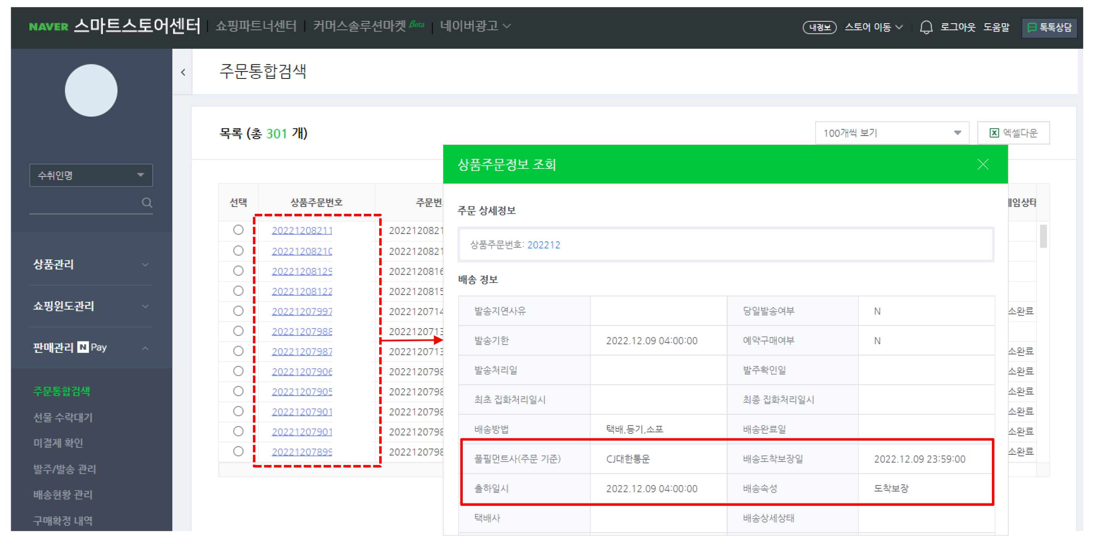Click the NAVER logo

(48, 27)
